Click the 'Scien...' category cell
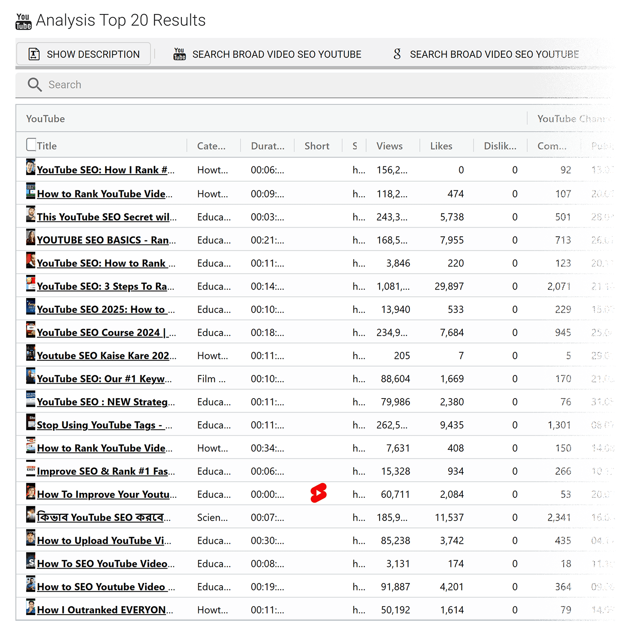621x634 pixels. pyautogui.click(x=212, y=518)
